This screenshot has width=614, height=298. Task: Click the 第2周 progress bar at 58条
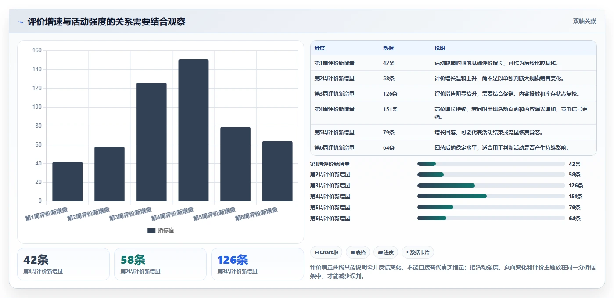point(491,175)
